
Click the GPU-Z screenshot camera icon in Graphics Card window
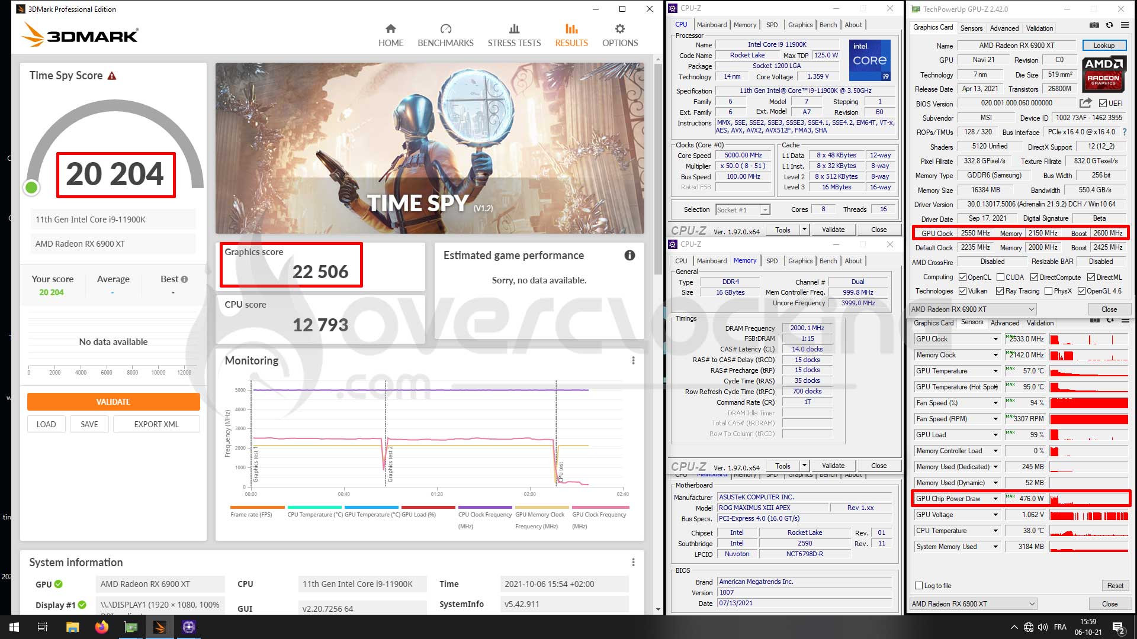(x=1094, y=25)
